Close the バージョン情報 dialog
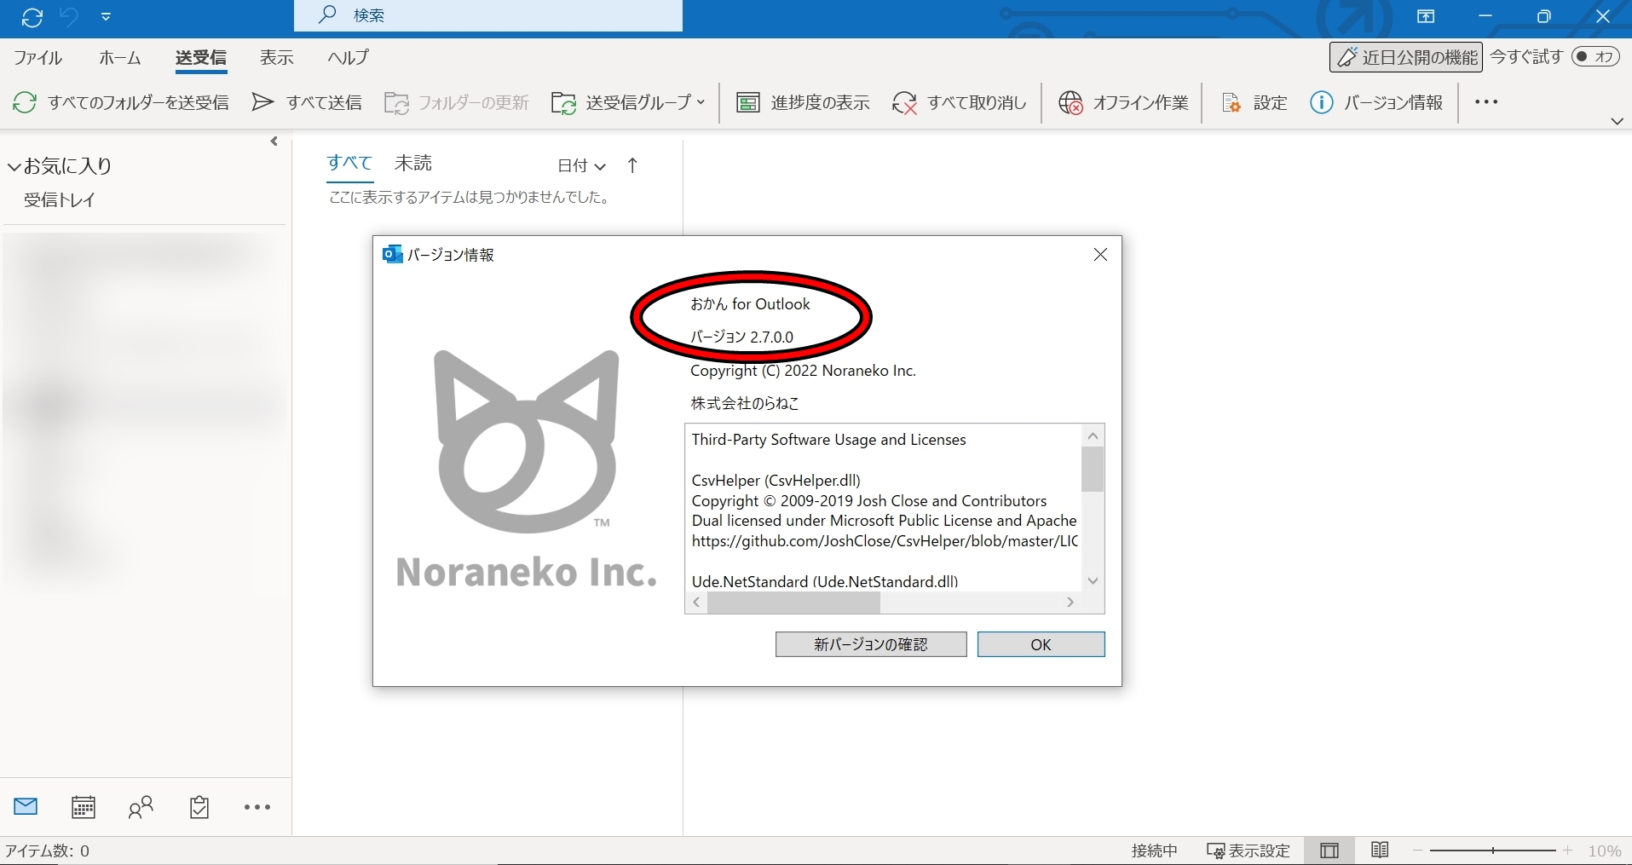 [x=1100, y=255]
